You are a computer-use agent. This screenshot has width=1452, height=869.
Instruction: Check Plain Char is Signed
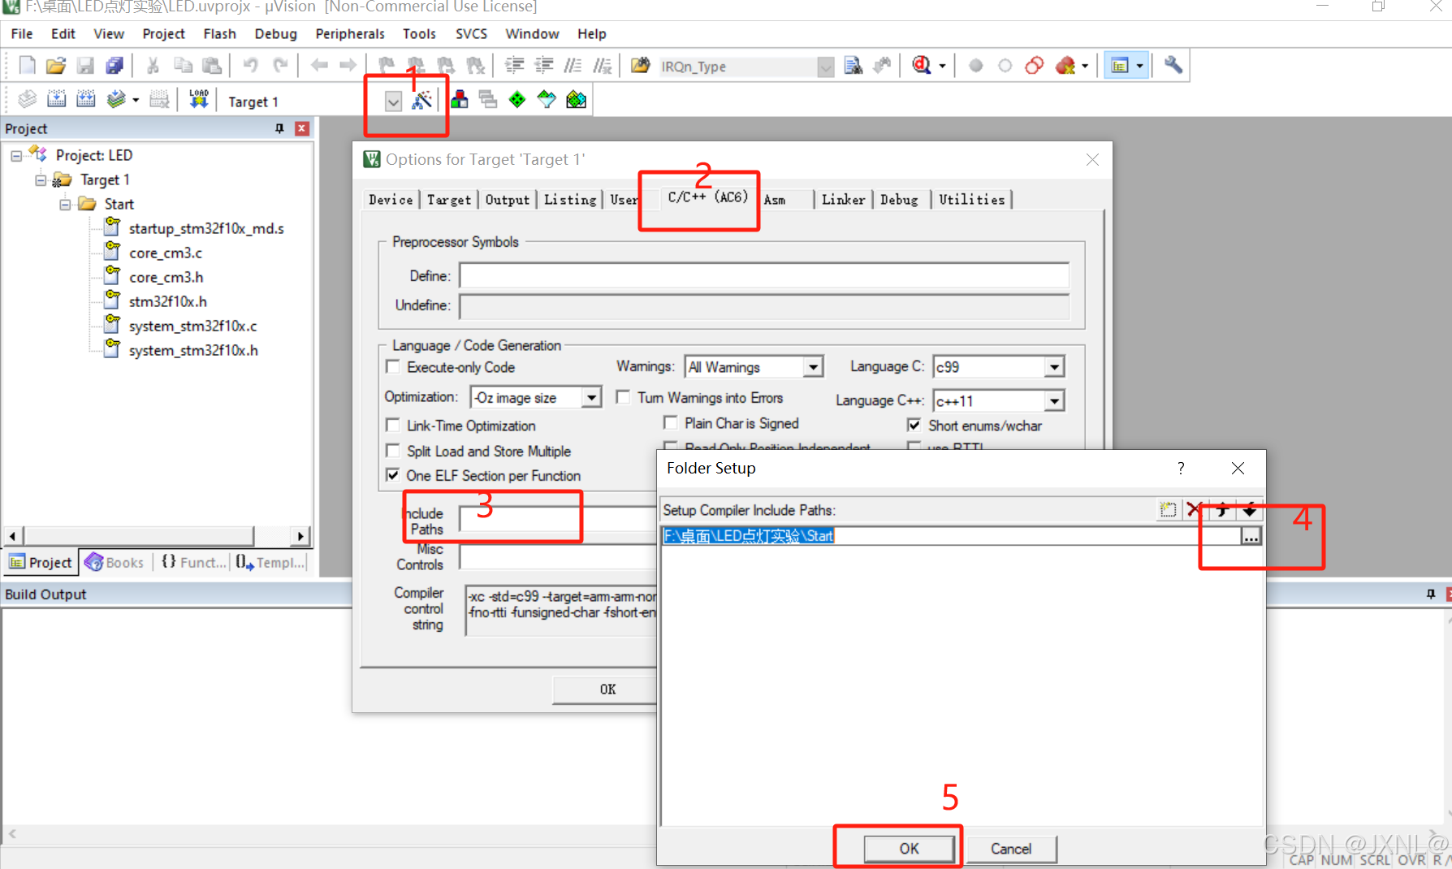(x=671, y=423)
